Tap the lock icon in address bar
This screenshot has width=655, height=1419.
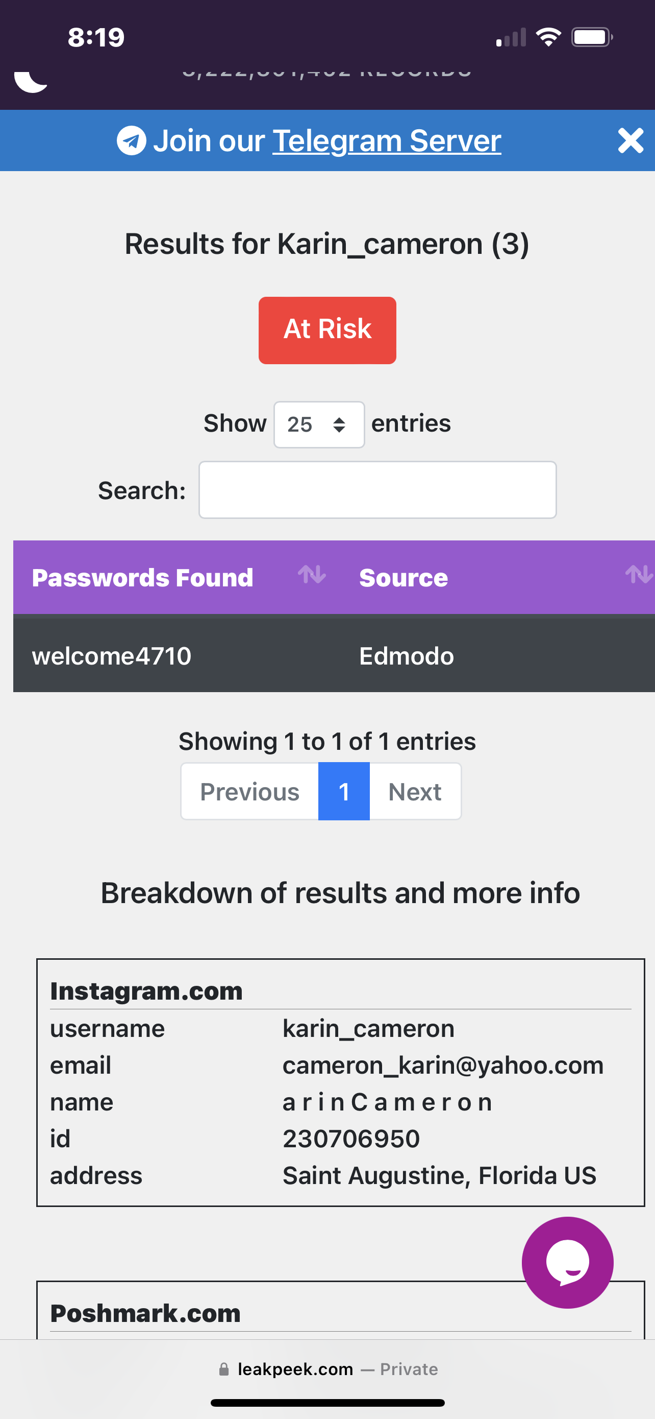click(224, 1369)
